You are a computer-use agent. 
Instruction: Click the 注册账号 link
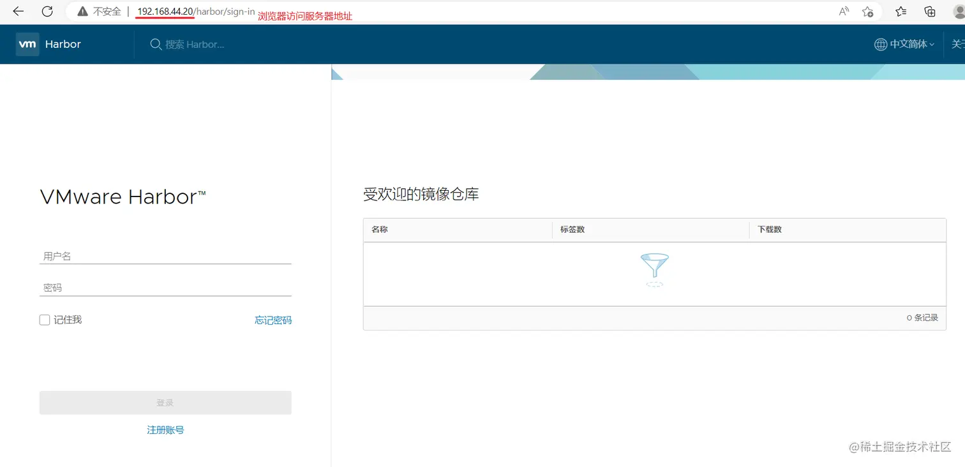coord(165,430)
